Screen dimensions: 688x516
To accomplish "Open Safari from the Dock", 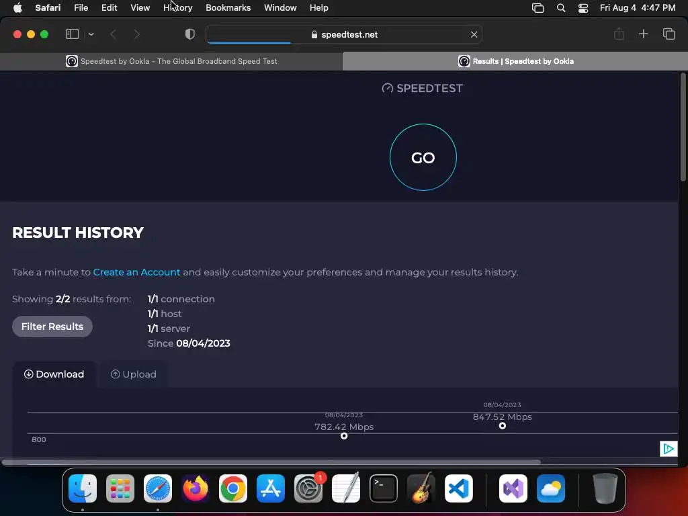I will 158,488.
